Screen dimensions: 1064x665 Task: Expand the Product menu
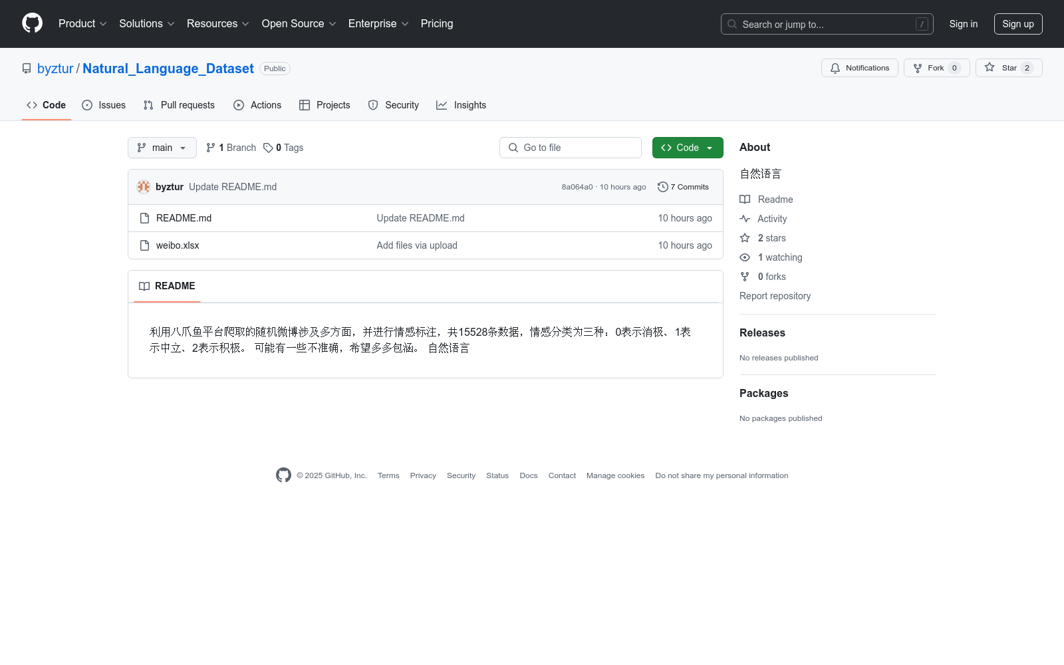click(82, 24)
